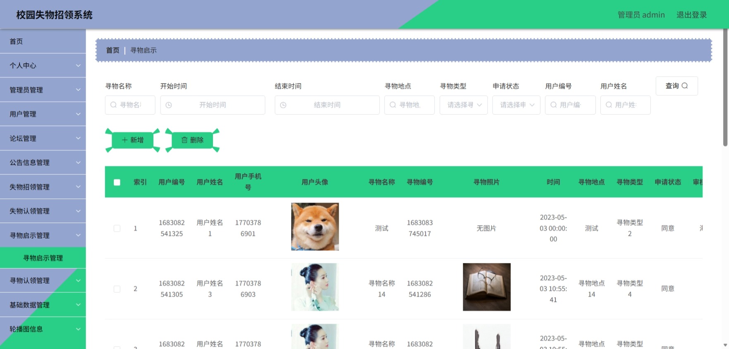The image size is (729, 349).
Task: Expand 用户管理 sidebar menu
Action: pyautogui.click(x=43, y=114)
